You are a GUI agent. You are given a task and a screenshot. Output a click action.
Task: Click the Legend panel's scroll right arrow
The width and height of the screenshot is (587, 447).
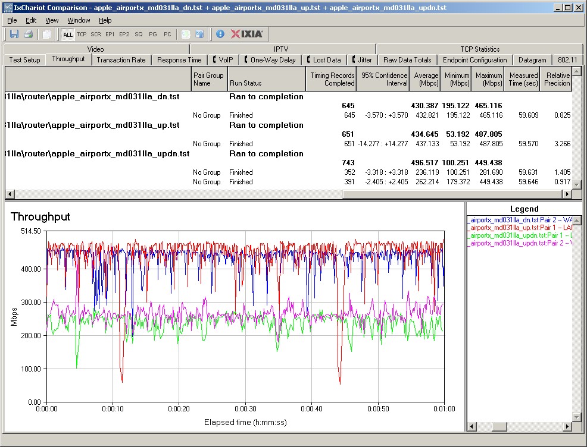point(567,426)
